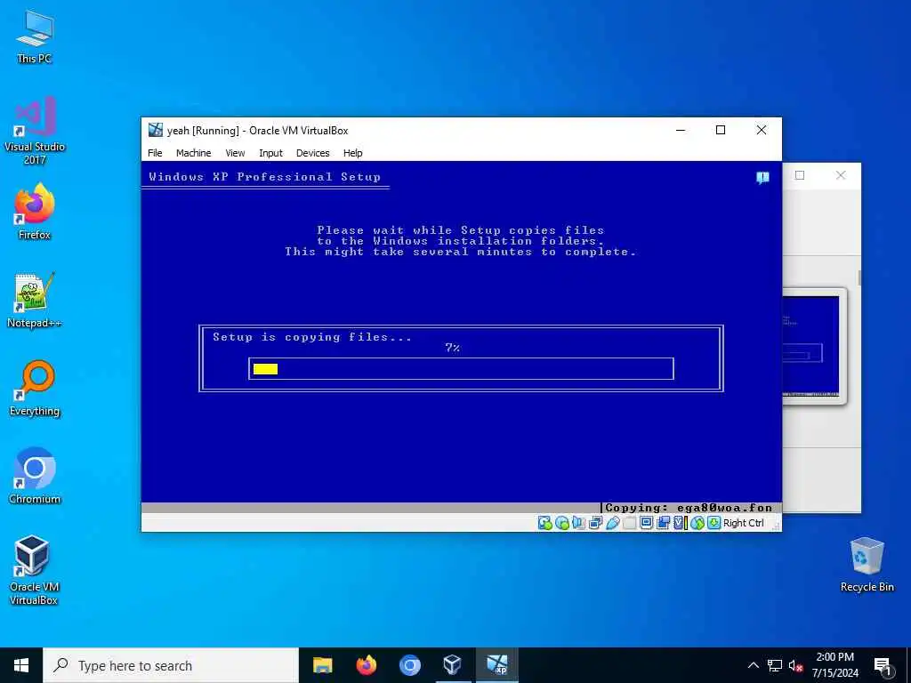Click the shared folders status icon
Screen dimensions: 911x683
629,523
